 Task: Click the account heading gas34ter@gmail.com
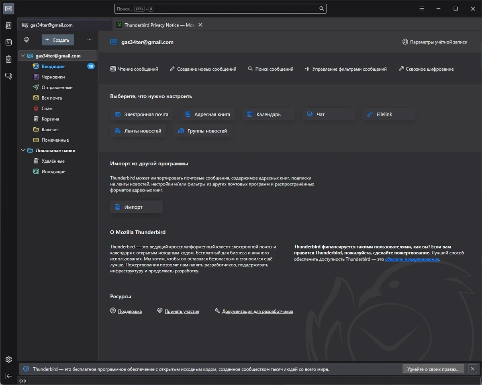(x=147, y=42)
